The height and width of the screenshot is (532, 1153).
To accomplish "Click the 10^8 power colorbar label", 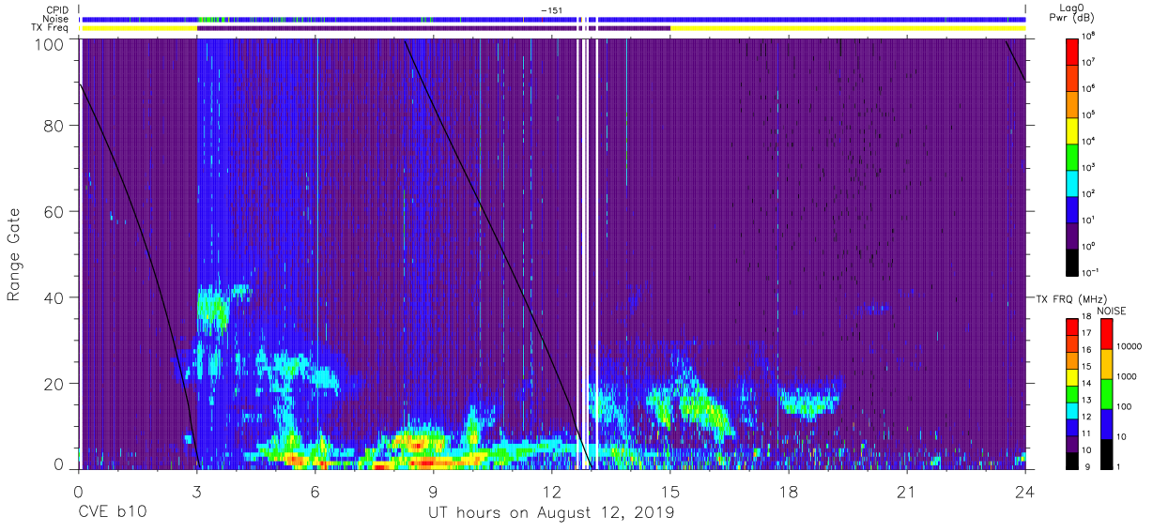I will (1088, 36).
